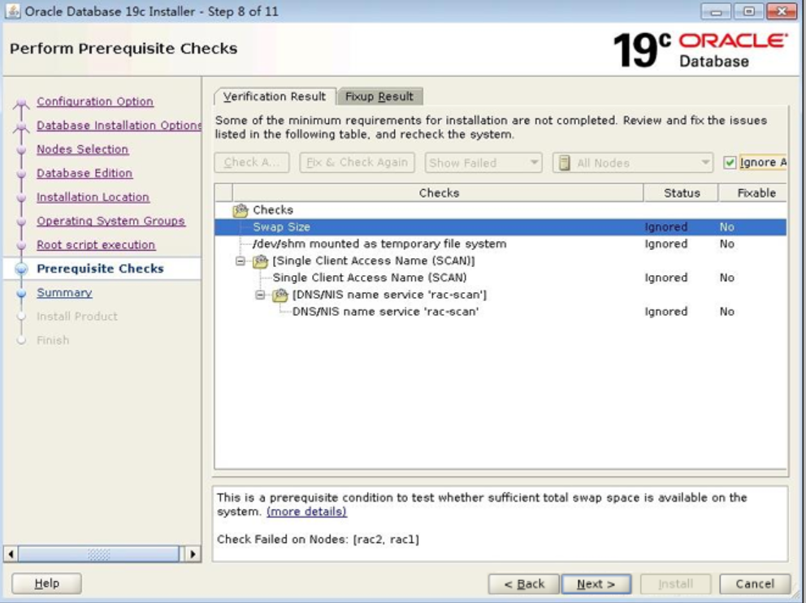Screen dimensions: 806x603
Task: Click the Help button
Action: pyautogui.click(x=46, y=584)
